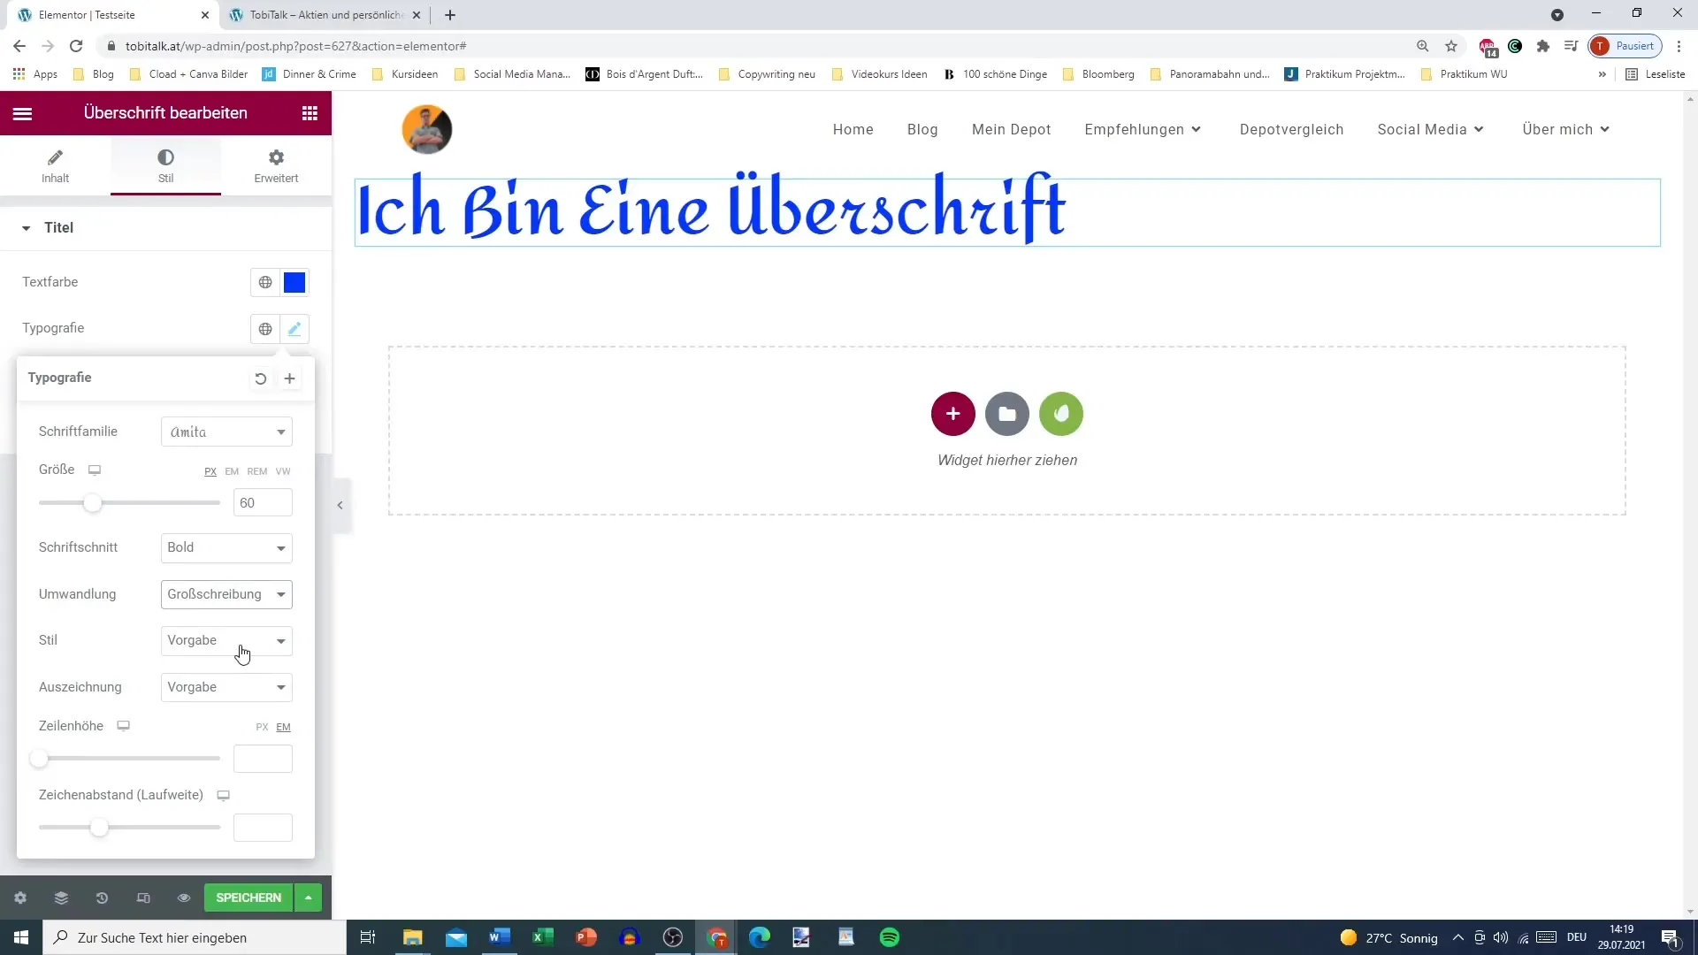Viewport: 1698px width, 955px height.
Task: Open Depotvergleich navigation link
Action: point(1292,129)
